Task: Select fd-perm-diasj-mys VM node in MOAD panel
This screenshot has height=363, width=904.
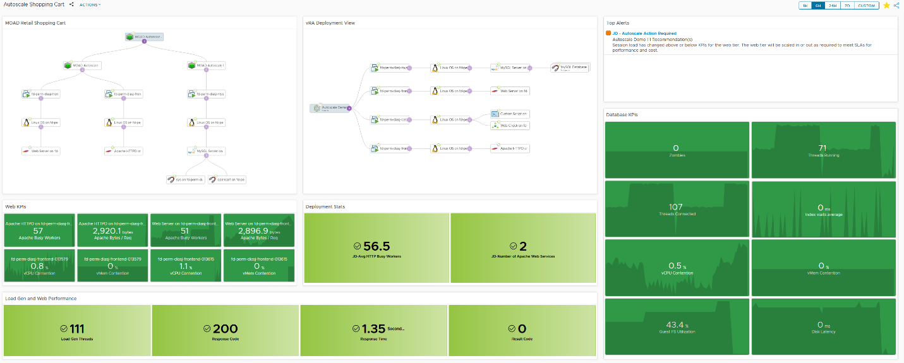Action: pyautogui.click(x=206, y=94)
